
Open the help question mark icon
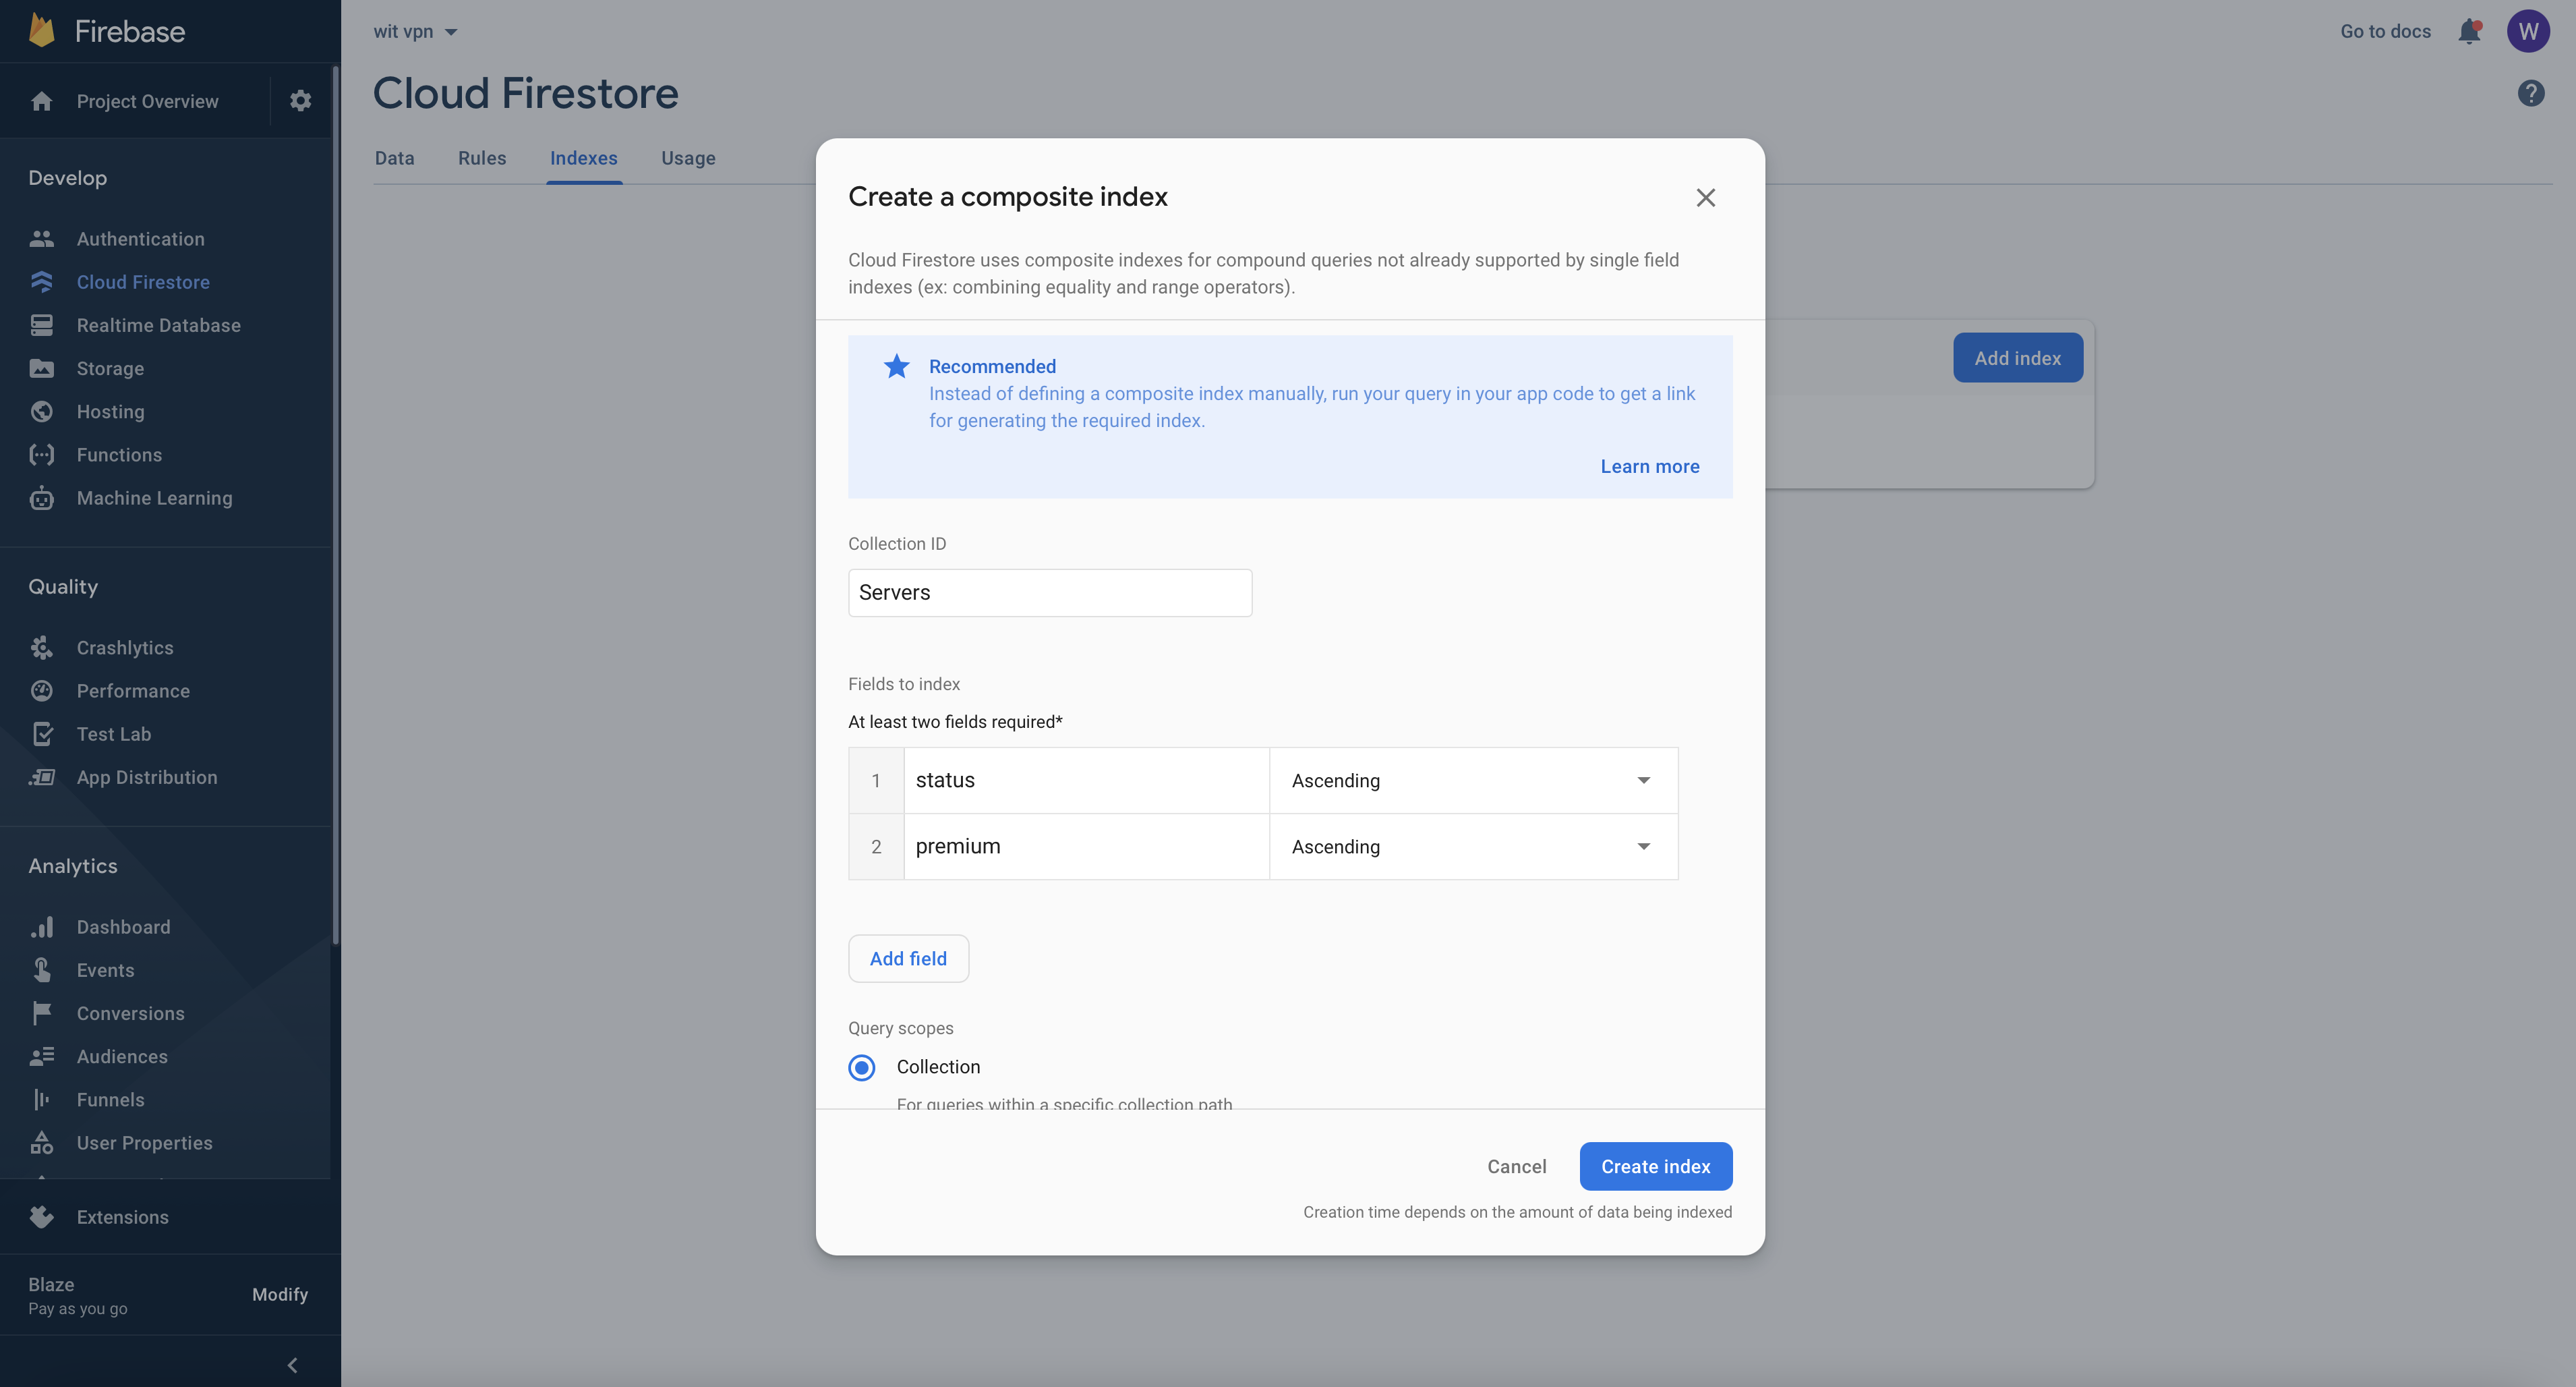(x=2530, y=93)
